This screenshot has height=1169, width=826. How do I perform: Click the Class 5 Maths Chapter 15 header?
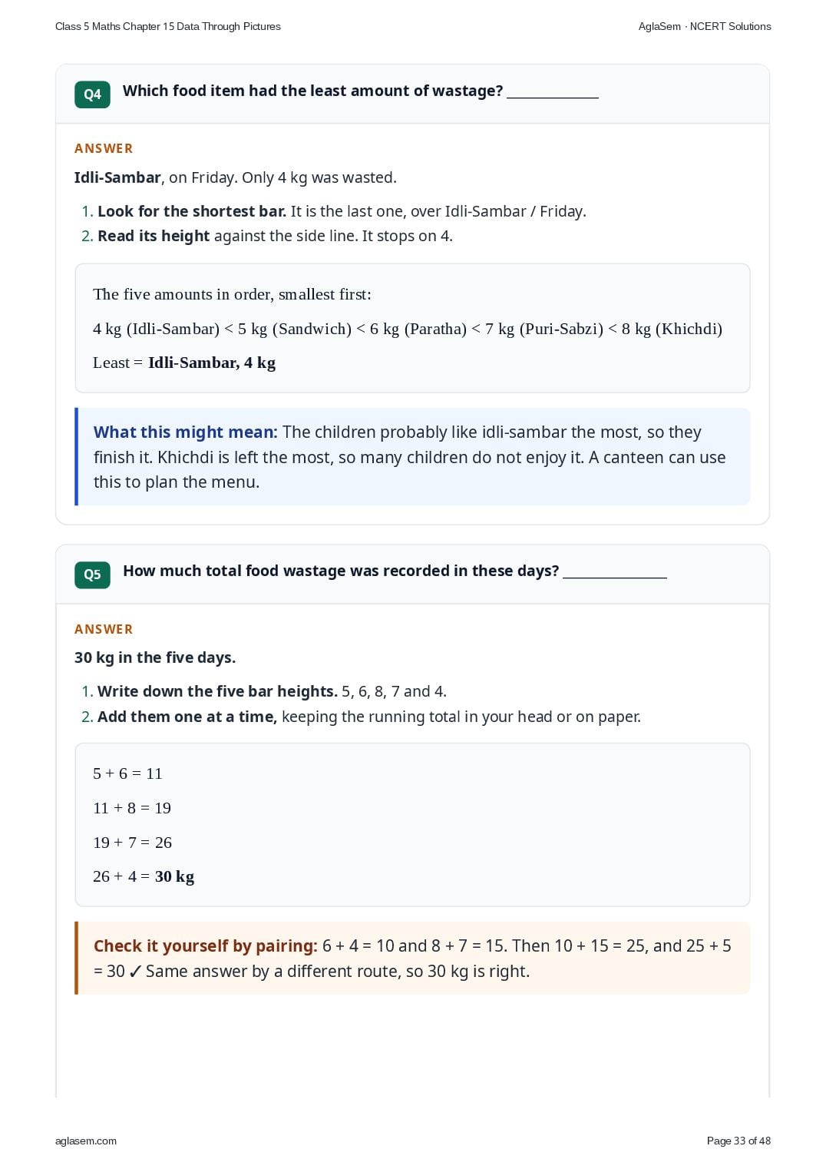[x=168, y=26]
